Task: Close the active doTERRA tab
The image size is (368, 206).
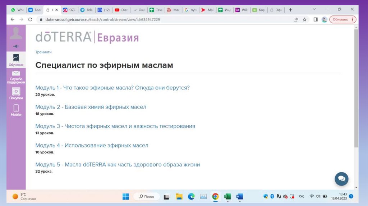Action: (x=56, y=10)
